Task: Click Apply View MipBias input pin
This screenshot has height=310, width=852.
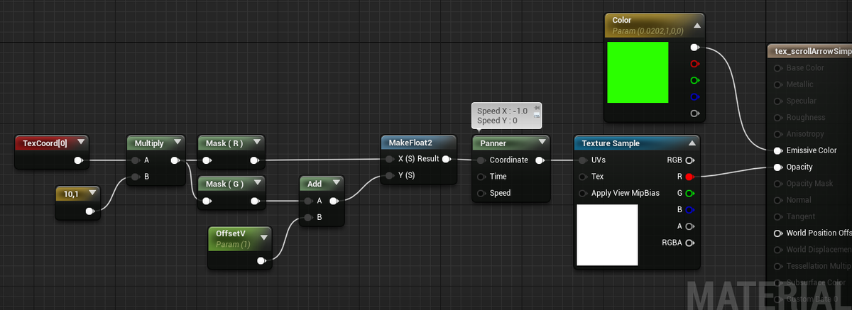Action: 583,193
